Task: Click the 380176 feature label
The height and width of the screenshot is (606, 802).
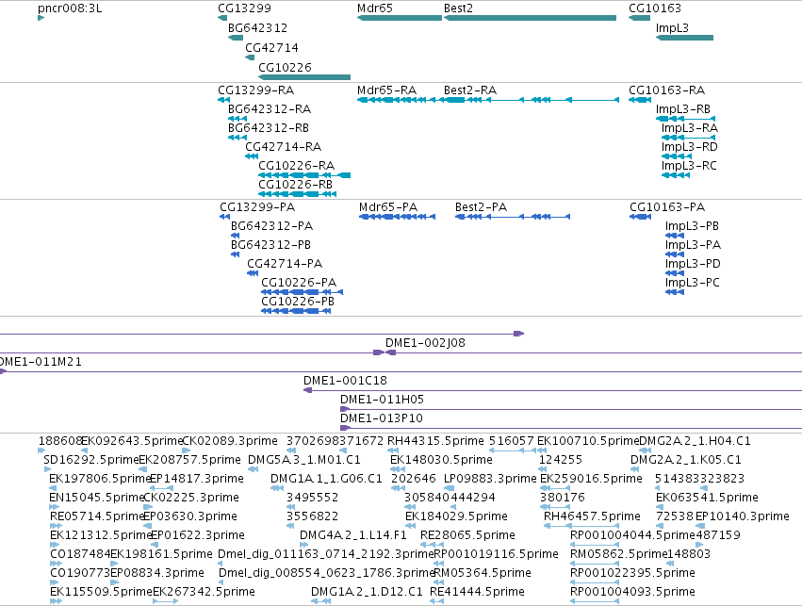Action: pos(562,498)
